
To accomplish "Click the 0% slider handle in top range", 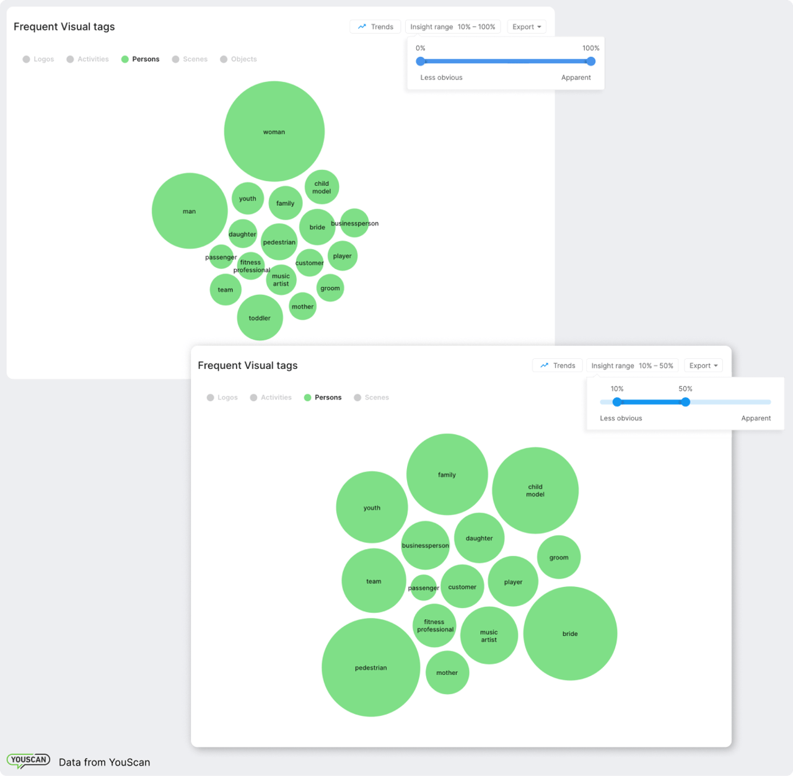I will 421,61.
